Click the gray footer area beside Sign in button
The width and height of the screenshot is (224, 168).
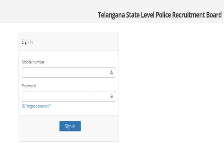pos(100,128)
